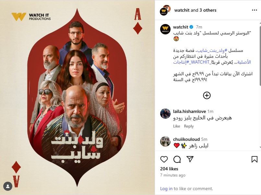The image size is (261, 195).
Task: Open the stacked collaborator avatars in the header
Action: click(165, 10)
